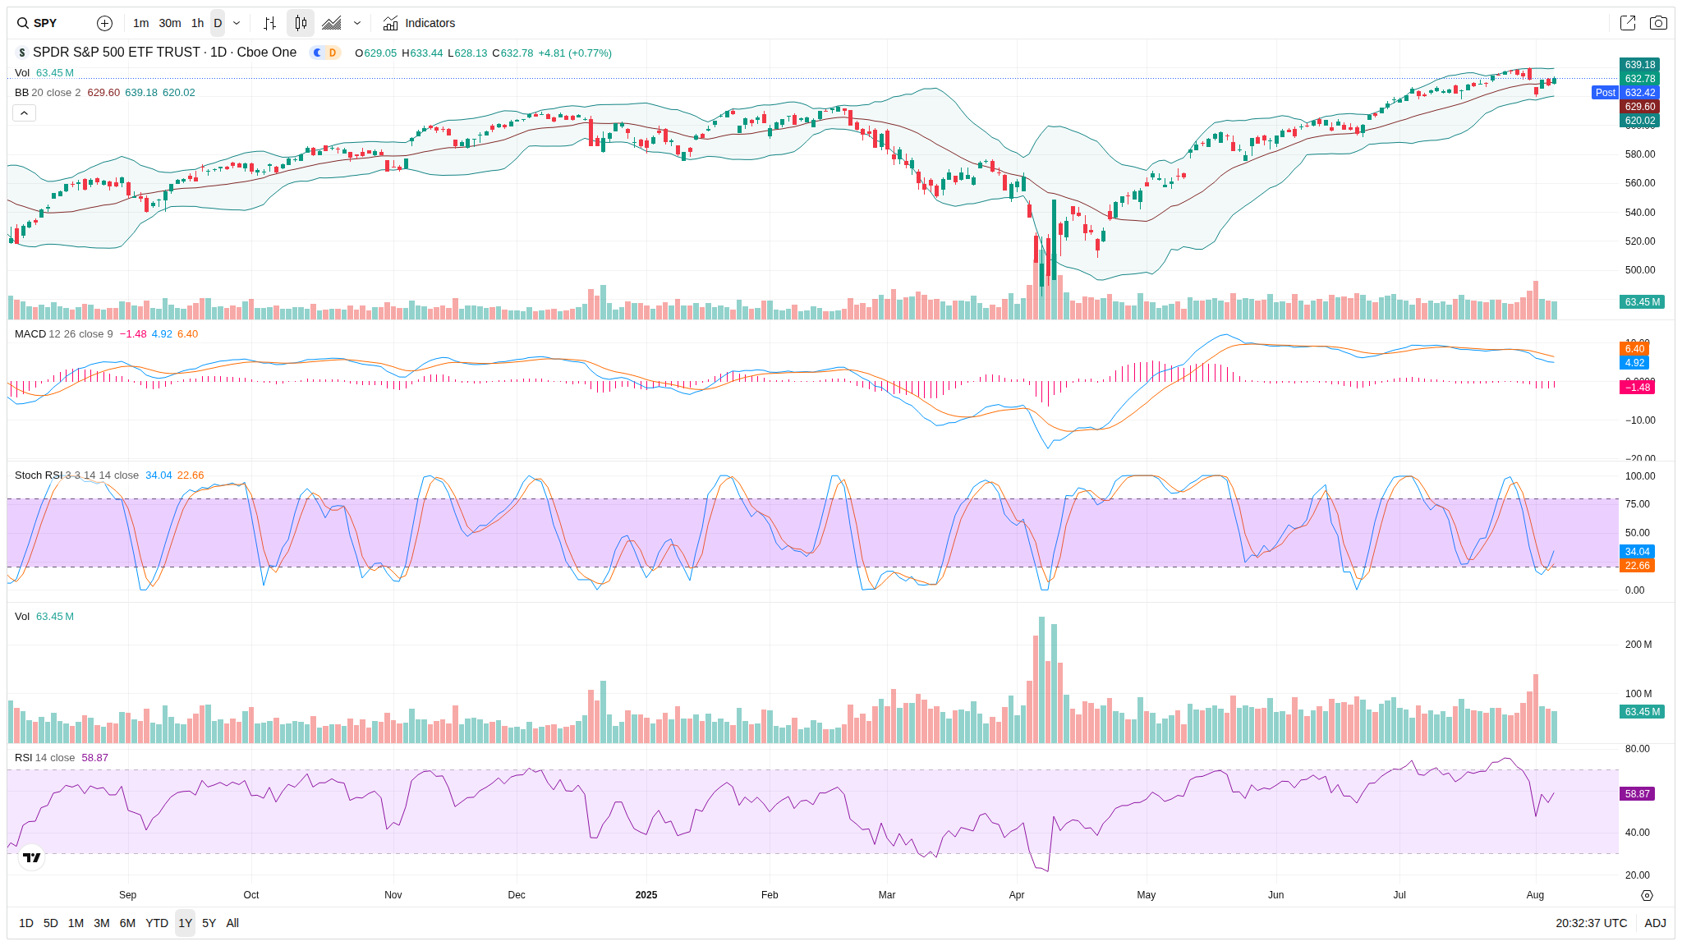Click the 34.04 Stoch RSI K label
1682x946 pixels.
(x=1637, y=552)
